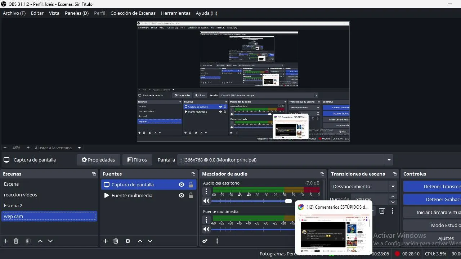Click the Chrome window preview thumbnail
Viewport: 461px width, 259px height.
pos(334,233)
